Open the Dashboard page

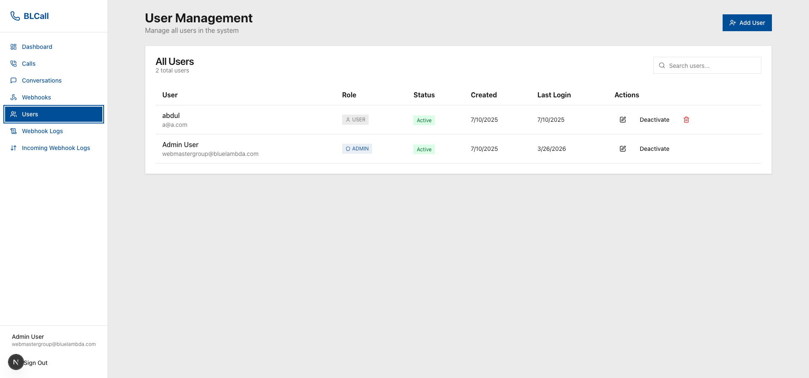click(37, 47)
